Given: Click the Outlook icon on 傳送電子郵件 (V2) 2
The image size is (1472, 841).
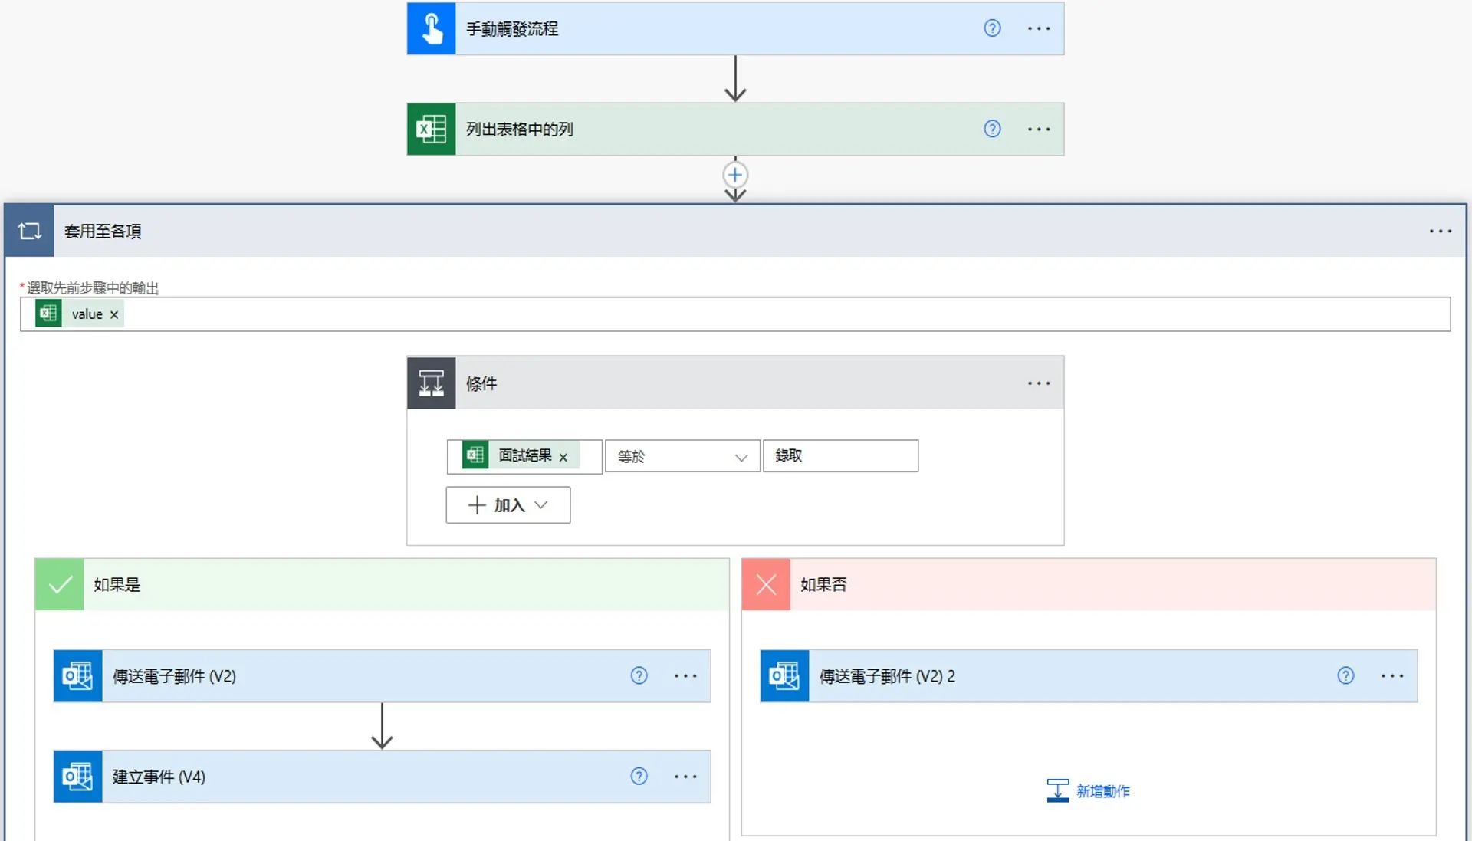Looking at the screenshot, I should [784, 675].
